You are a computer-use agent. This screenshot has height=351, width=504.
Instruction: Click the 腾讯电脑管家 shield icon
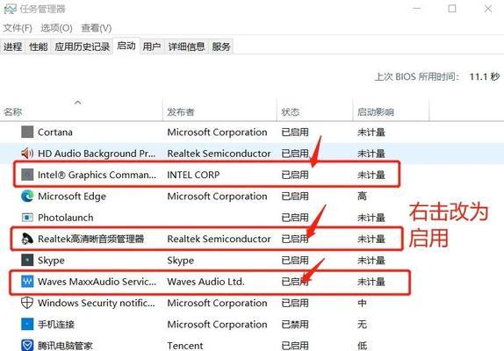click(27, 345)
